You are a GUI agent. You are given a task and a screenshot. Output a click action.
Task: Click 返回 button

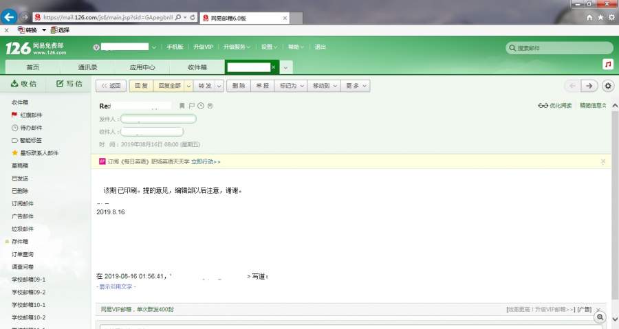click(x=111, y=86)
